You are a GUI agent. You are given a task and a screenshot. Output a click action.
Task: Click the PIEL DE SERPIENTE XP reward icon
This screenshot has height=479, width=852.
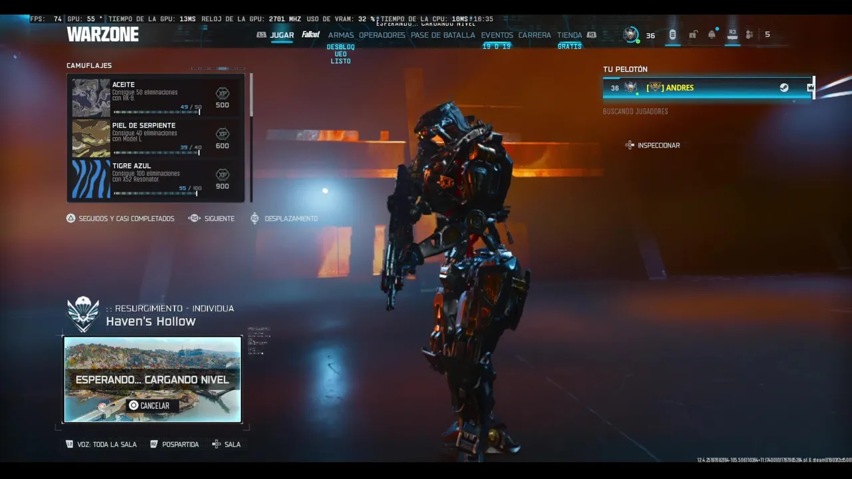[x=222, y=134]
